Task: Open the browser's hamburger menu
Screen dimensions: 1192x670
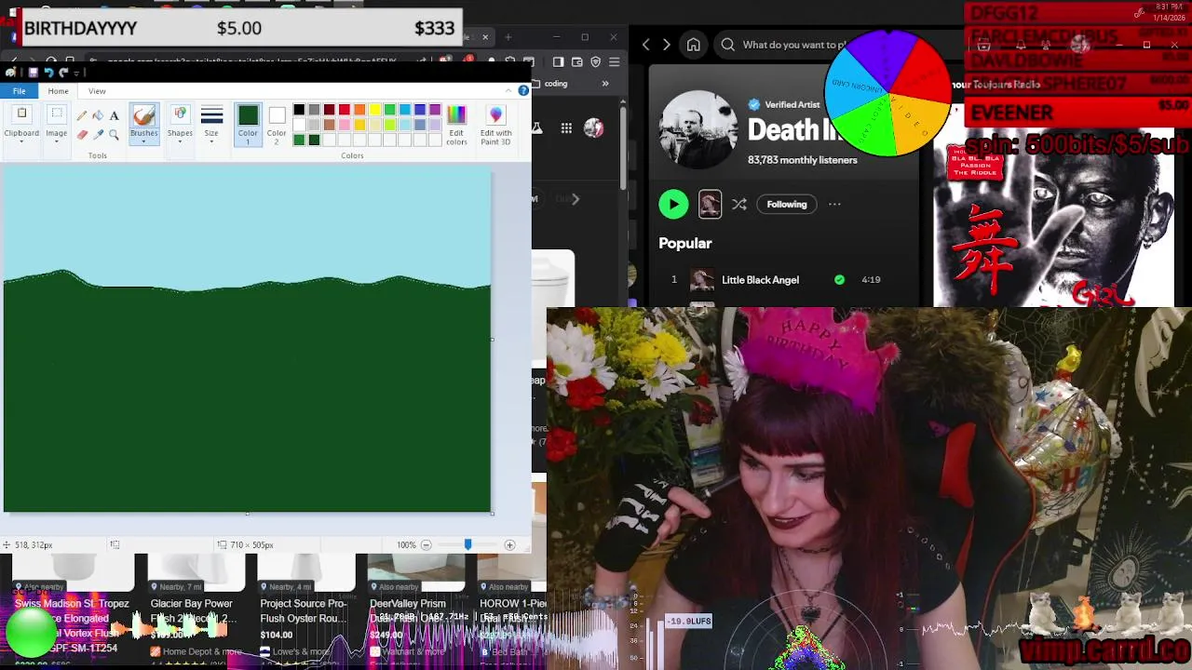Action: pyautogui.click(x=614, y=62)
